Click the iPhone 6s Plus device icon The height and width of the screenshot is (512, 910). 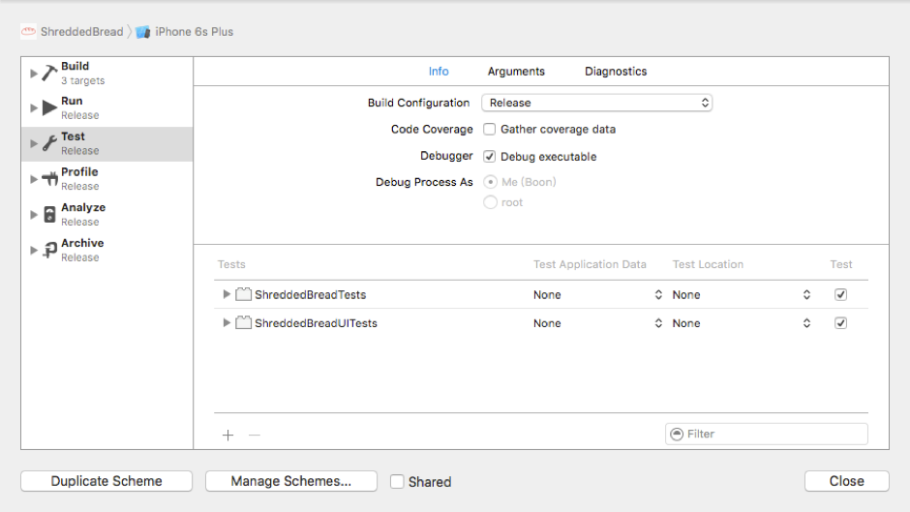[143, 32]
